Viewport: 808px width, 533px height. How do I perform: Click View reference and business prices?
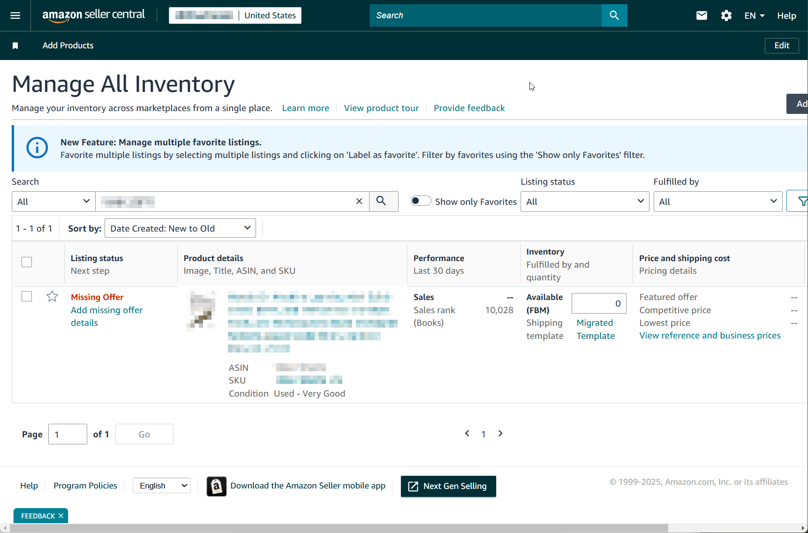(710, 336)
